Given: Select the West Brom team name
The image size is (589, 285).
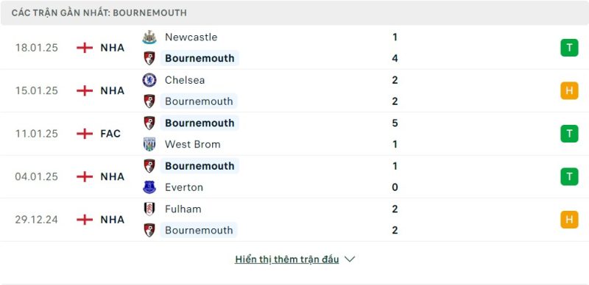Looking at the screenshot, I should [x=193, y=145].
